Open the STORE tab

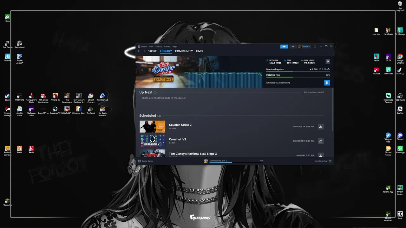click(152, 51)
